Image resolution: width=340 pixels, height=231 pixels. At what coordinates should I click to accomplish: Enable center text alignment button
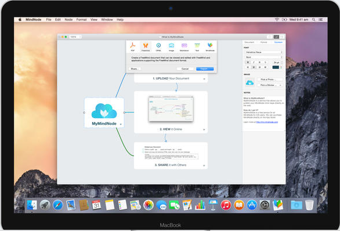click(254, 67)
